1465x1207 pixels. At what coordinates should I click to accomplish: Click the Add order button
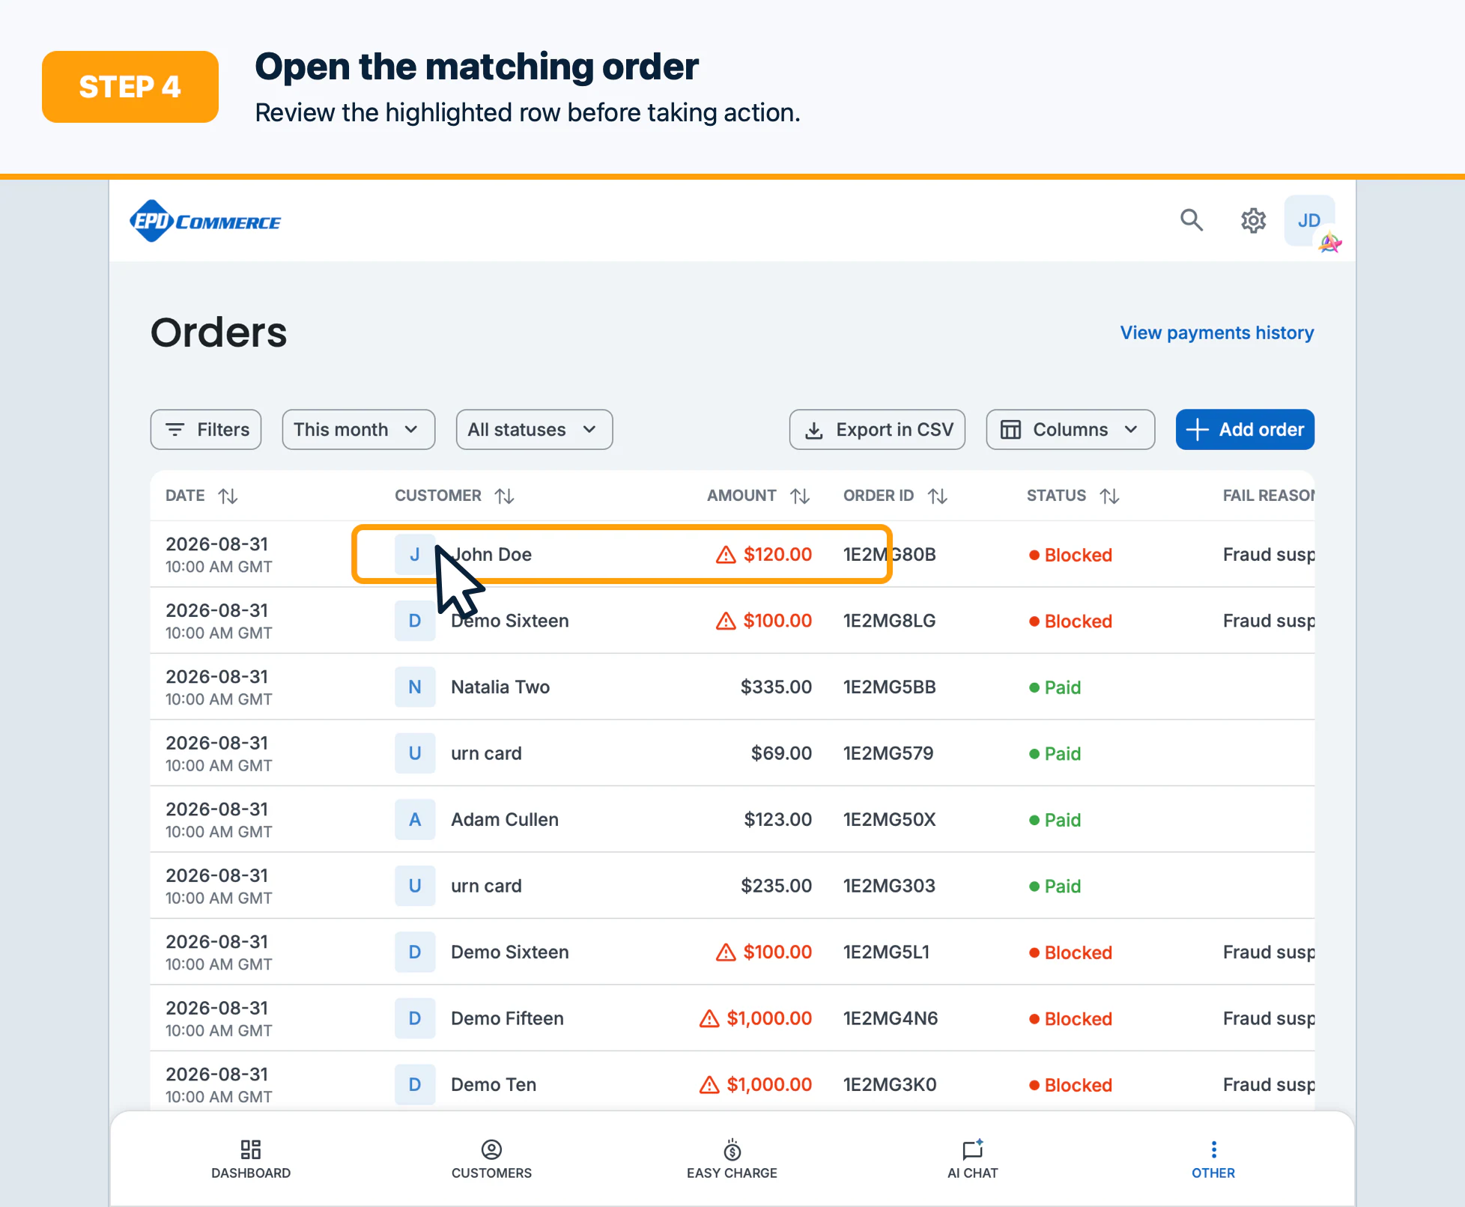[1245, 430]
